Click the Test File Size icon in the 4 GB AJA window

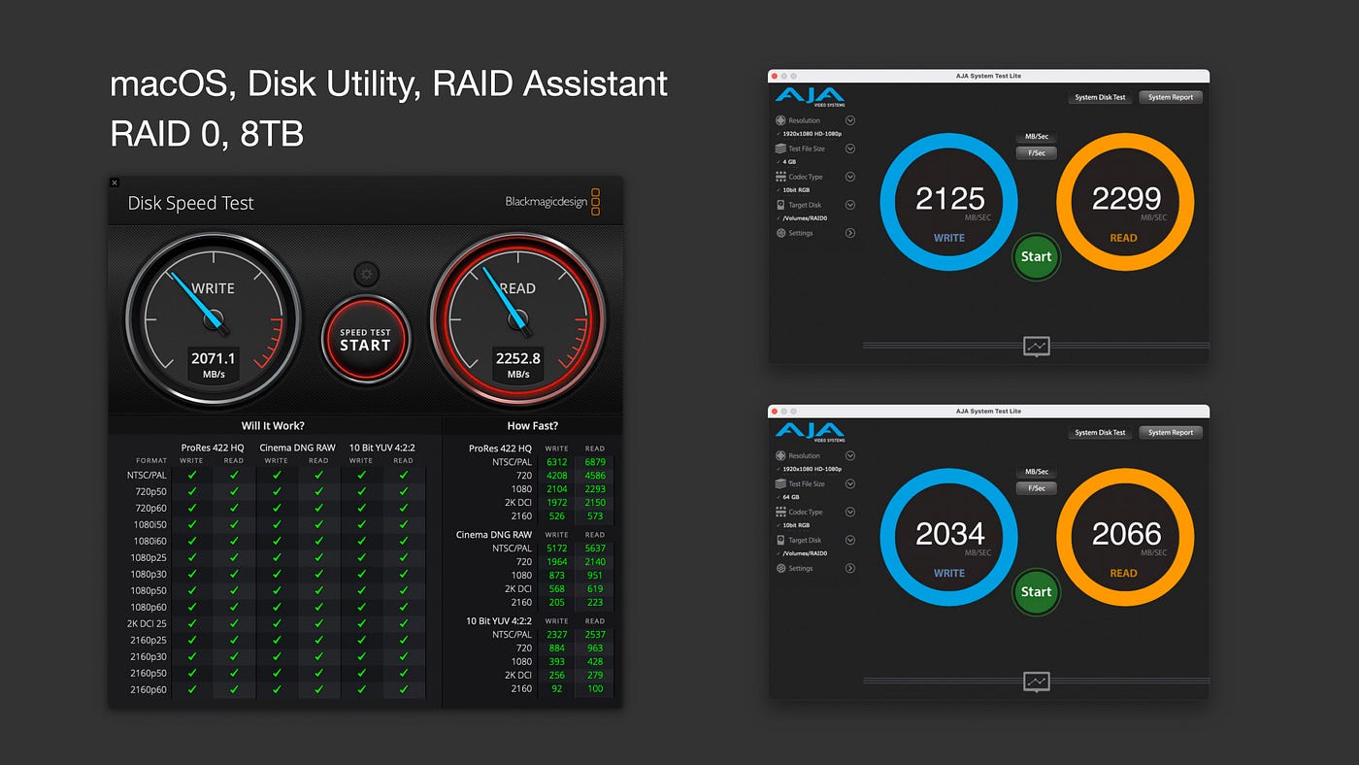coord(780,149)
